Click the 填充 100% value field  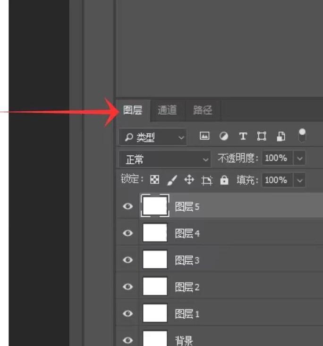(277, 180)
